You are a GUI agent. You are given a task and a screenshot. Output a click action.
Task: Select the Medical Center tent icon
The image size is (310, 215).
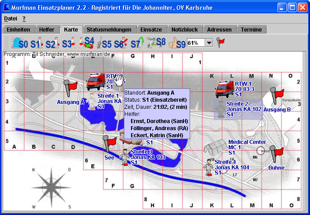pos(215,147)
